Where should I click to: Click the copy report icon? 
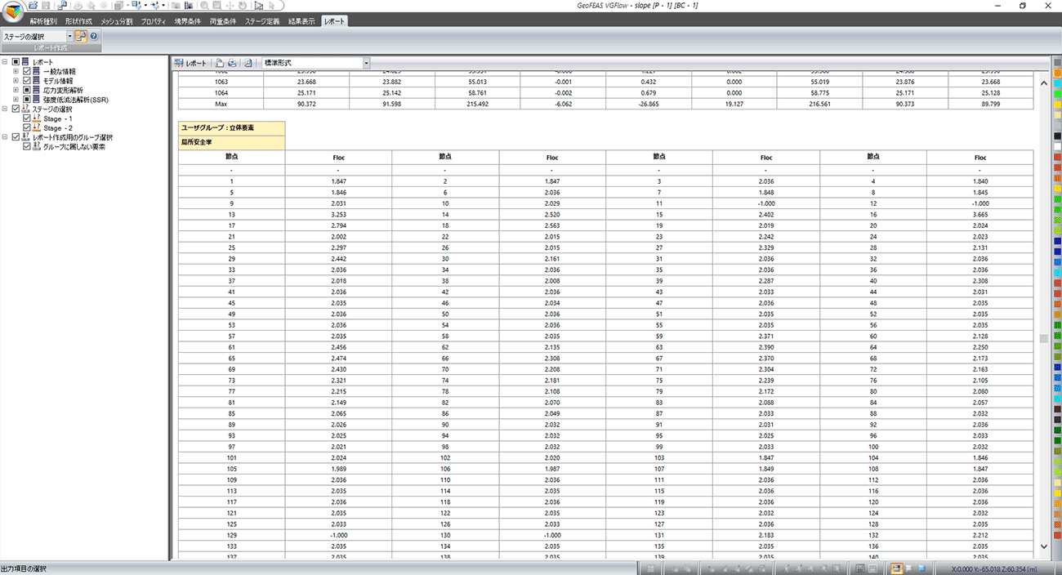220,63
